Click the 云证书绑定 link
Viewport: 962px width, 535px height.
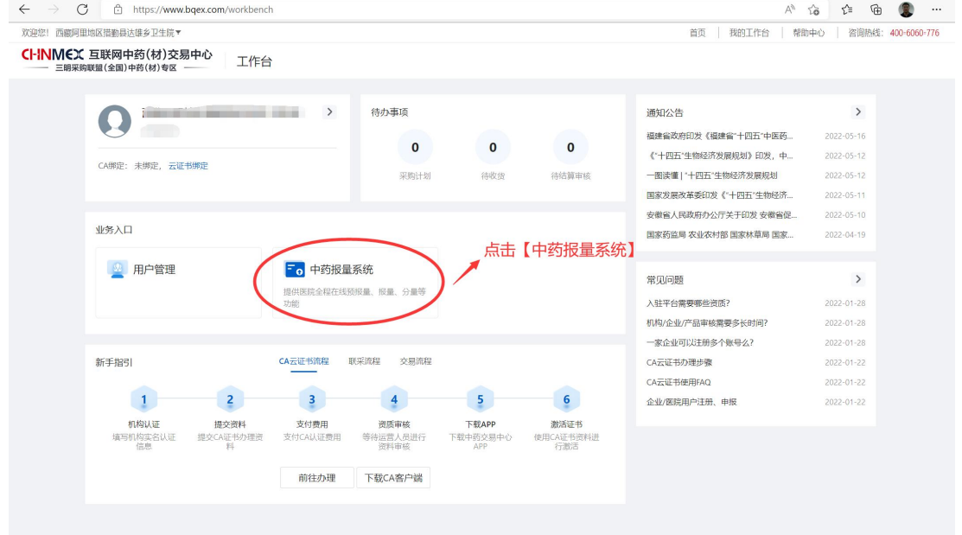click(x=188, y=166)
